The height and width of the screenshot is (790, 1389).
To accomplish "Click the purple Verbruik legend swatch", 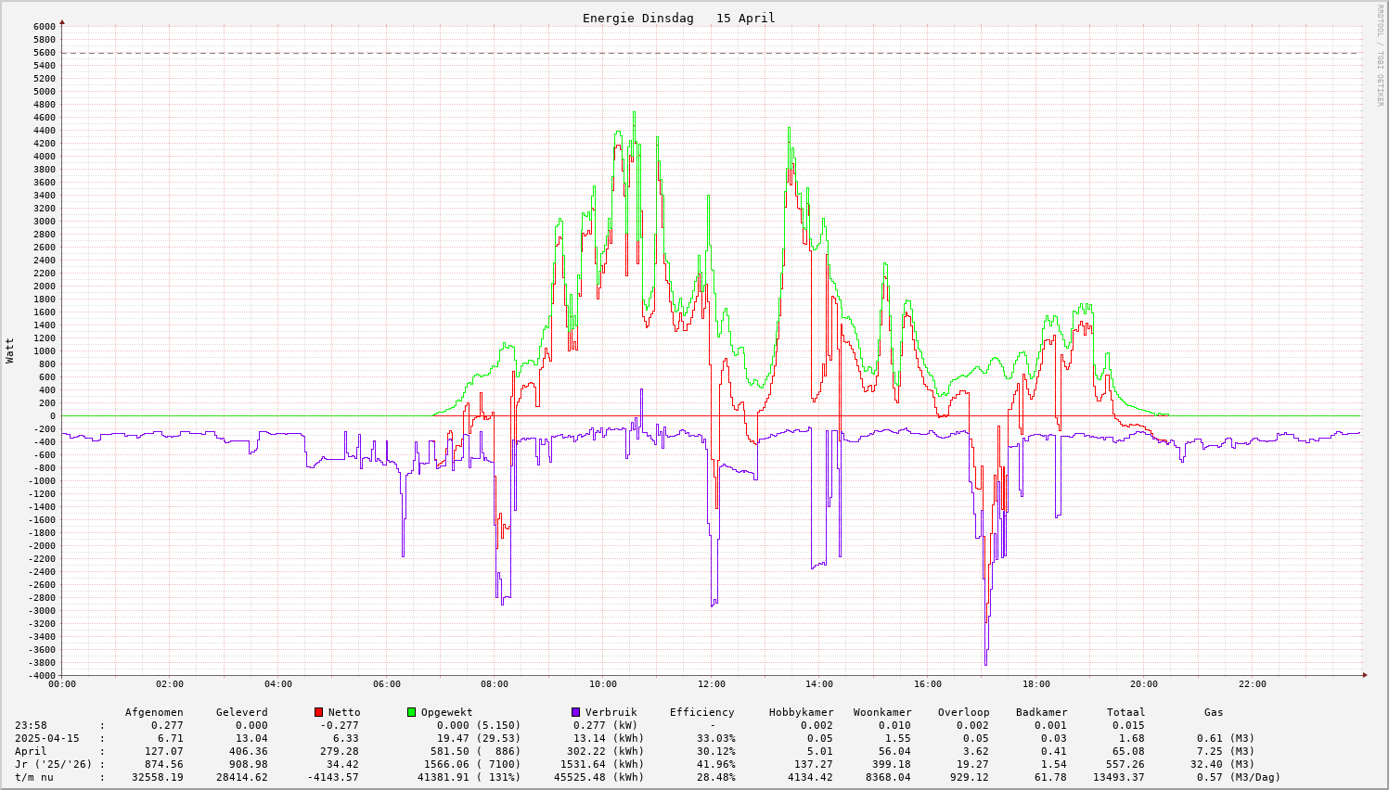I will 575,712.
